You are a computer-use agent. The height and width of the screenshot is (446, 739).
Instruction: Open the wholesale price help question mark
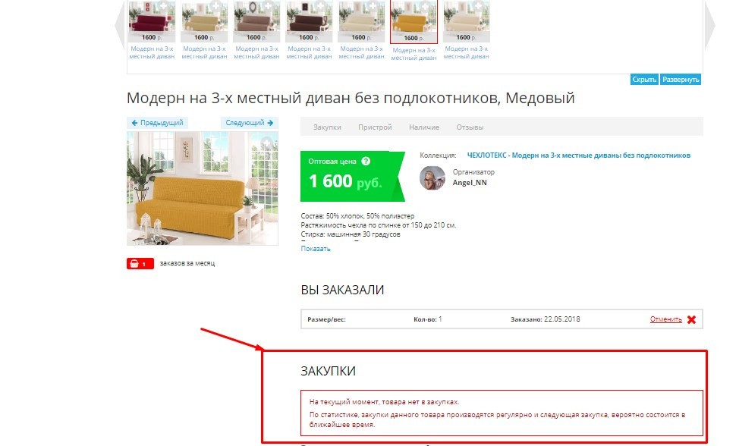(366, 161)
